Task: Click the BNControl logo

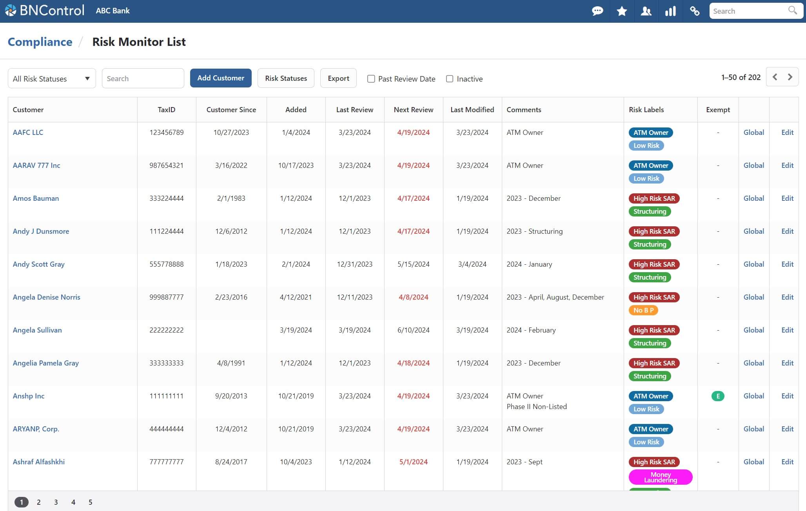Action: click(x=45, y=11)
